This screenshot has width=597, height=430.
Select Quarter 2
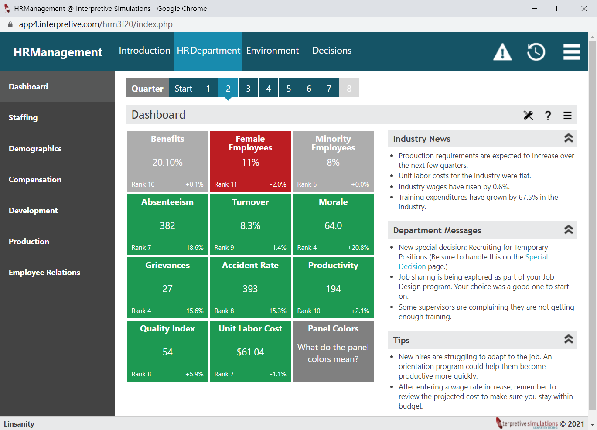[x=228, y=88]
